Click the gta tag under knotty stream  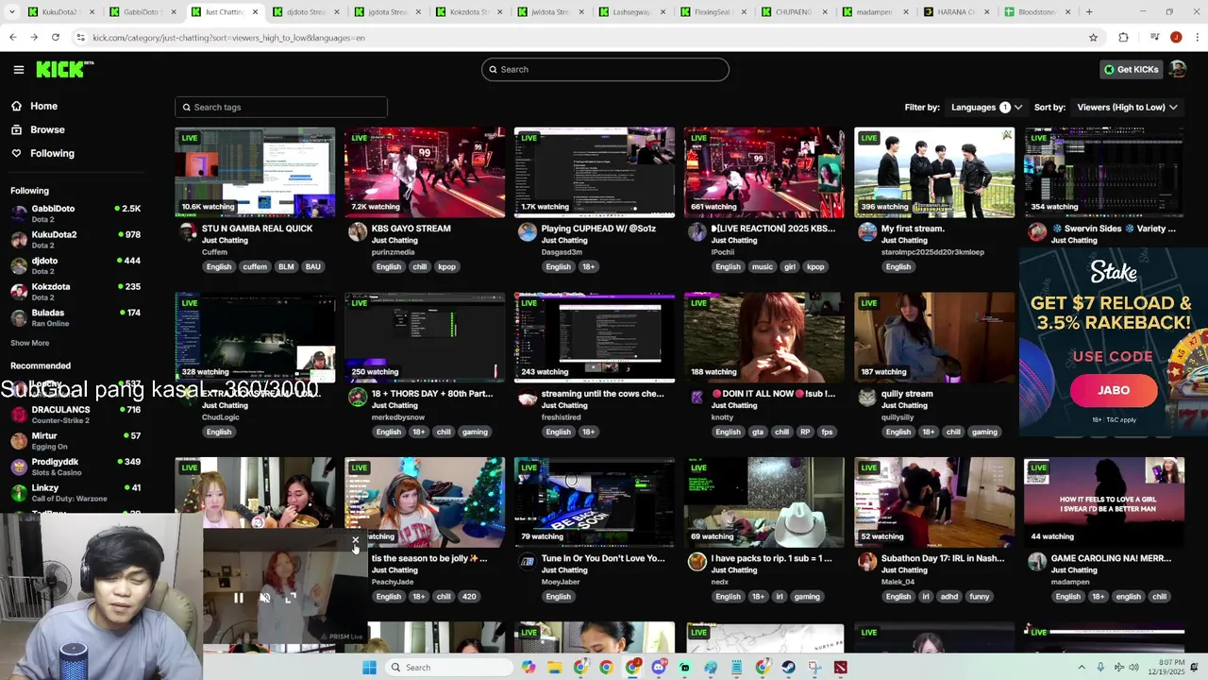pos(758,432)
